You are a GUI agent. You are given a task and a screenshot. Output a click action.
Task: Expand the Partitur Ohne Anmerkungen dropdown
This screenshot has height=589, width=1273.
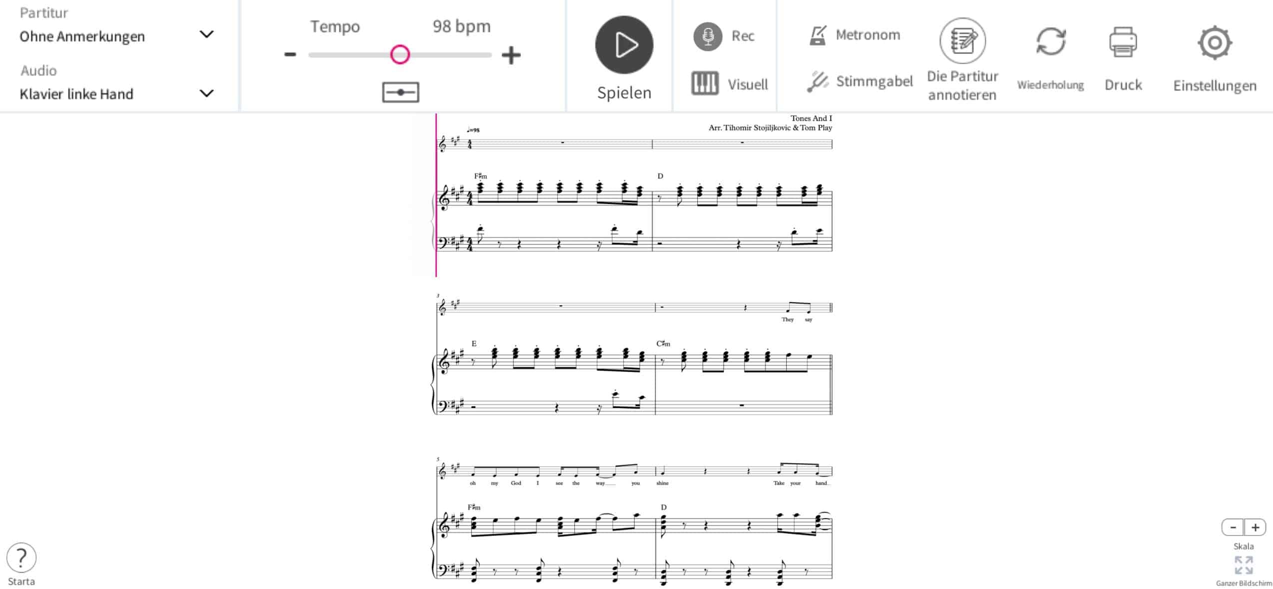pyautogui.click(x=117, y=36)
